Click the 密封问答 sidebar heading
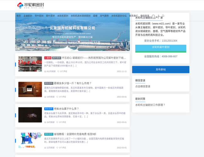Viewport: 204px width, 157px height. point(140,99)
